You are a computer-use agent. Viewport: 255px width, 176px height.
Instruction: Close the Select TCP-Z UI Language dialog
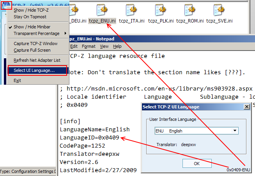pyautogui.click(x=247, y=107)
